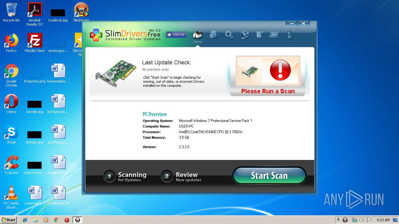Select step 2 Review New updates
The image size is (399, 224).
[181, 176]
